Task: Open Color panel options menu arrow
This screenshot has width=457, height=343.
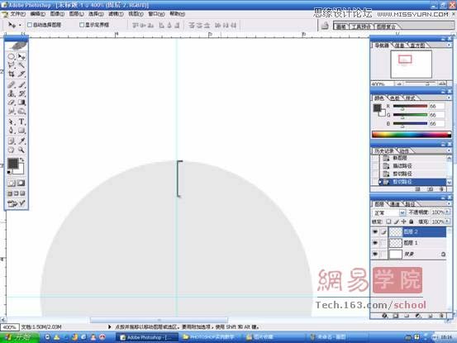Action: point(449,98)
